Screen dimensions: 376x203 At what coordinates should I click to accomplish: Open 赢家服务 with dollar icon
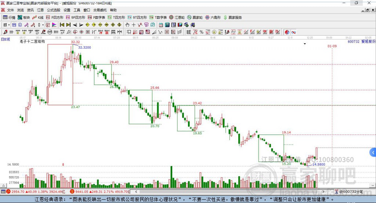pos(232,18)
